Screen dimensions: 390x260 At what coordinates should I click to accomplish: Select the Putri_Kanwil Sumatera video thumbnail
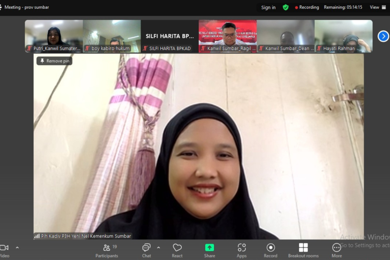click(54, 36)
